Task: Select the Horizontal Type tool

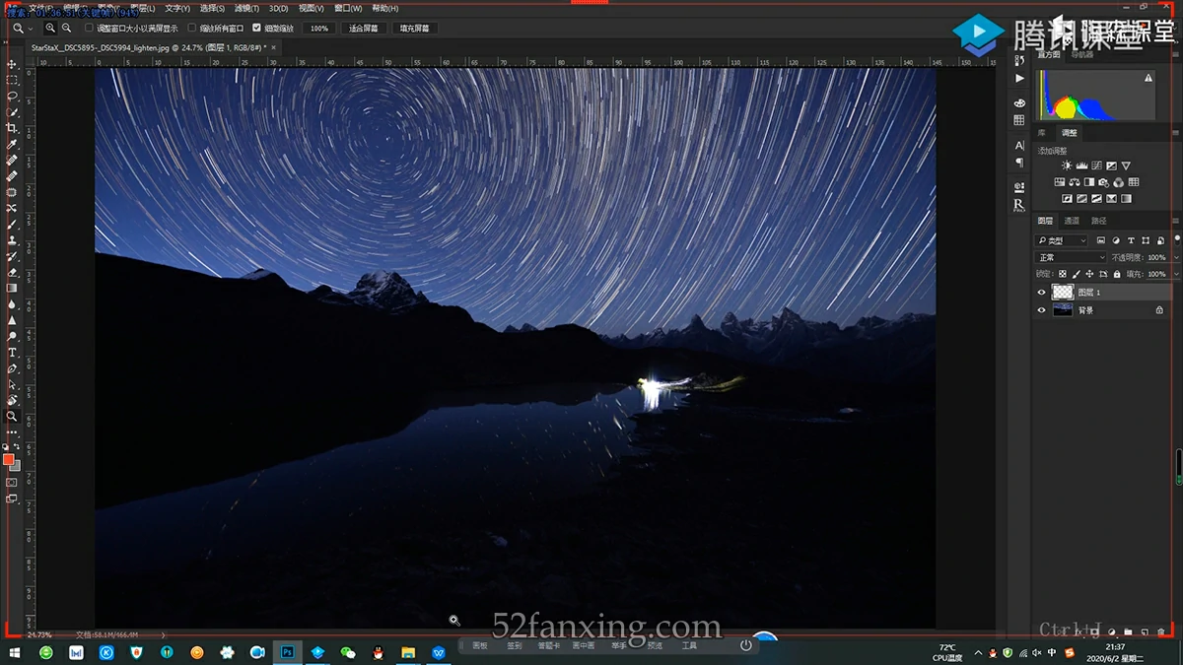Action: click(12, 353)
